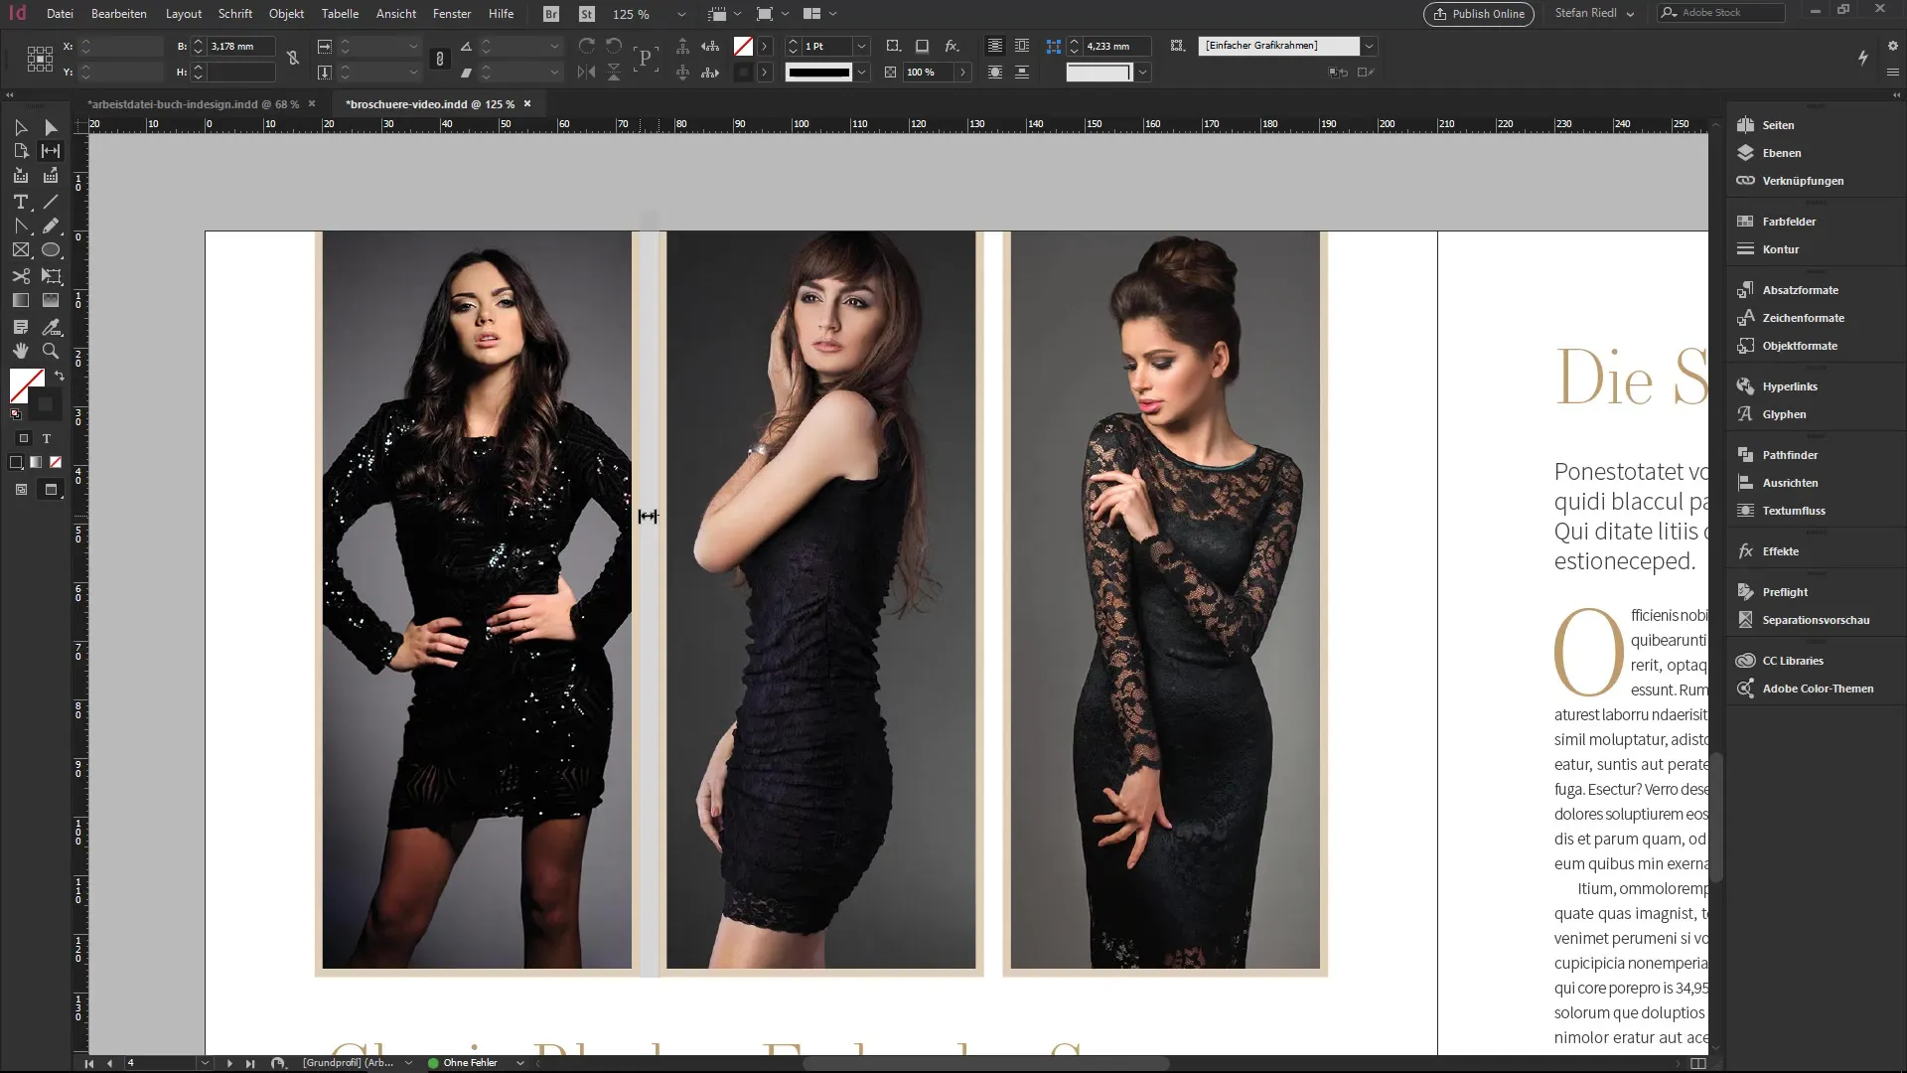Apply color mode button

coord(16,462)
